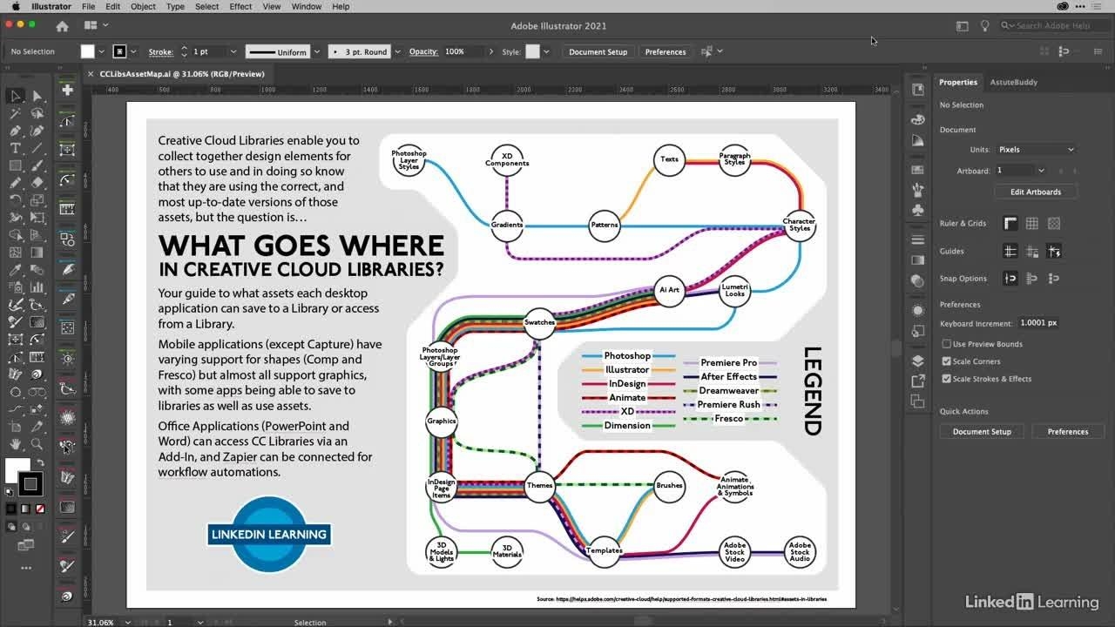Select the Selection tool arrow
The height and width of the screenshot is (627, 1115).
click(15, 96)
